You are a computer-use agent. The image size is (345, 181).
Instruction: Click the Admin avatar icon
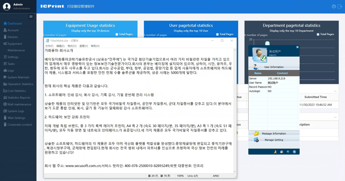pyautogui.click(x=6, y=6)
